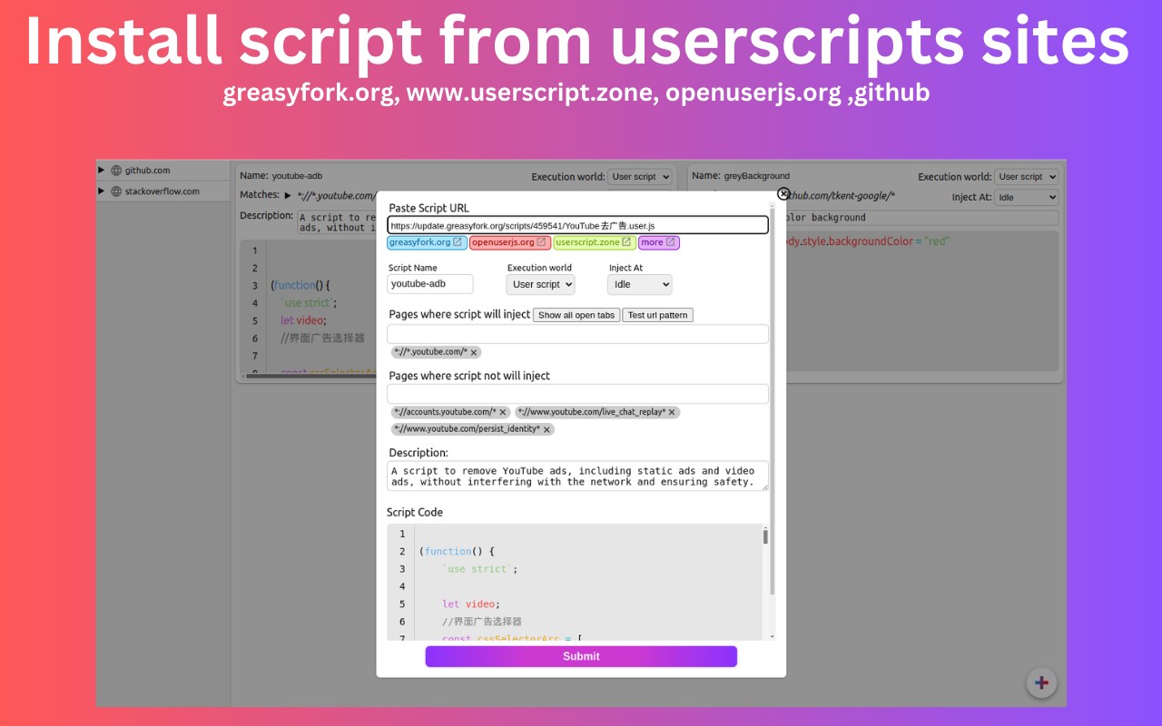Remove the persist_identity exclude tag
Viewport: 1162px width, 726px height.
point(547,429)
